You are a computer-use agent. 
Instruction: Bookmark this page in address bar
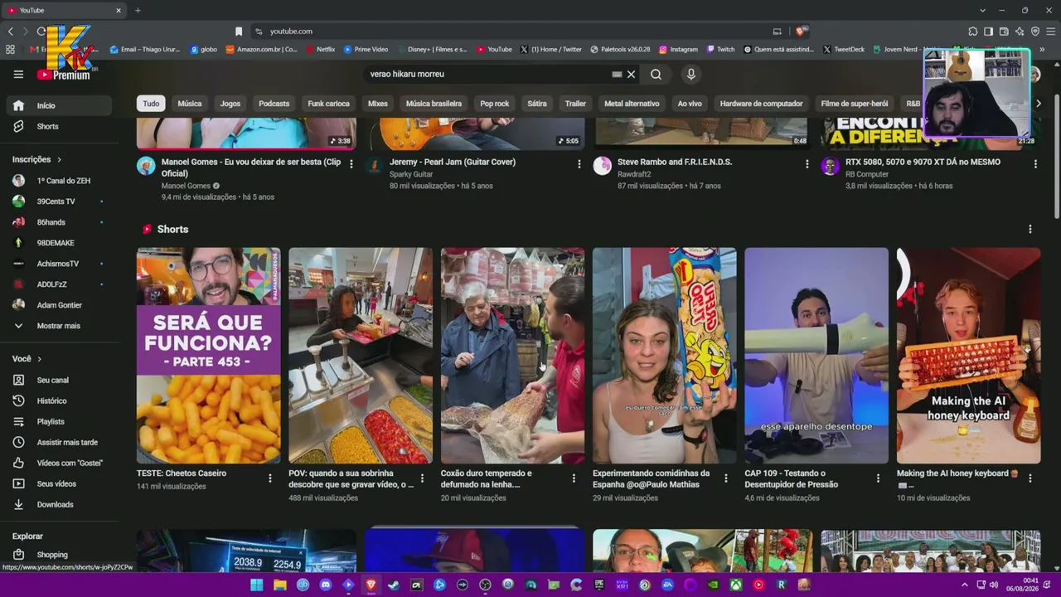point(239,32)
